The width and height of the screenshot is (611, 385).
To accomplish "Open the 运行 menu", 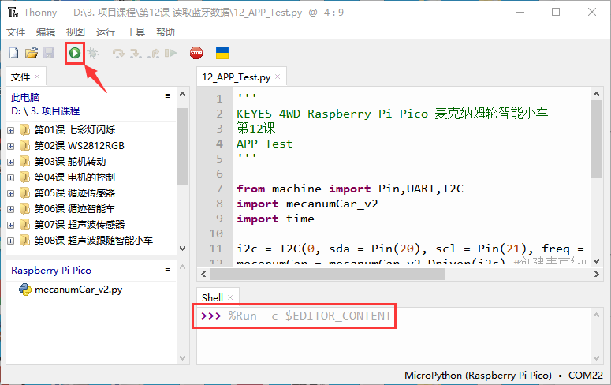I will (106, 32).
